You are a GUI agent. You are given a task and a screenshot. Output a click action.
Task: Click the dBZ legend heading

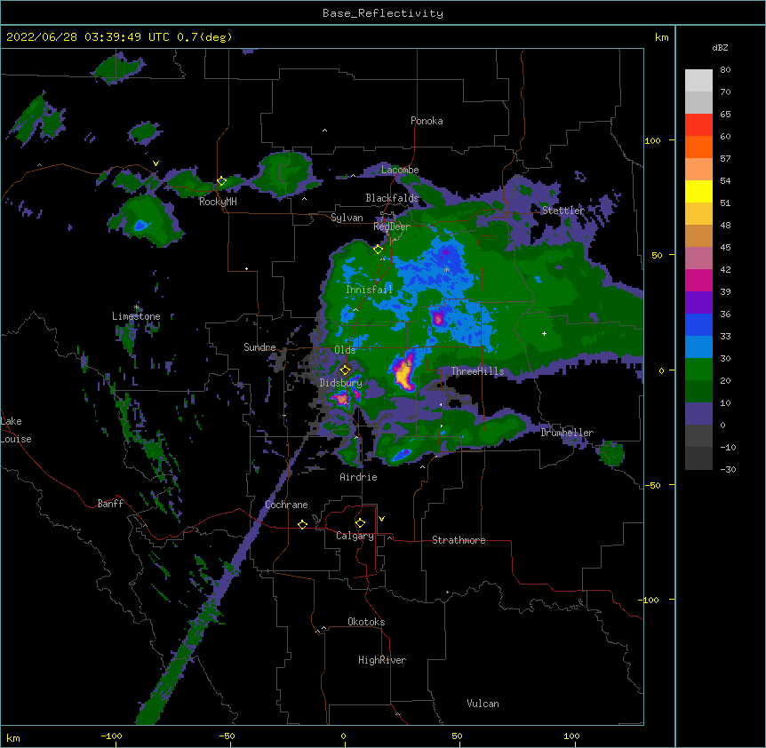[720, 47]
